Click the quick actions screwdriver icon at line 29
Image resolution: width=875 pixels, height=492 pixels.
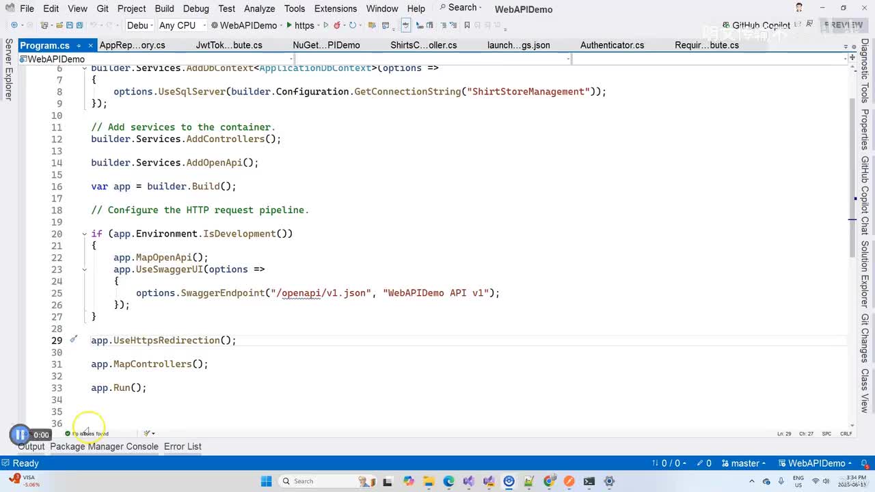(74, 340)
